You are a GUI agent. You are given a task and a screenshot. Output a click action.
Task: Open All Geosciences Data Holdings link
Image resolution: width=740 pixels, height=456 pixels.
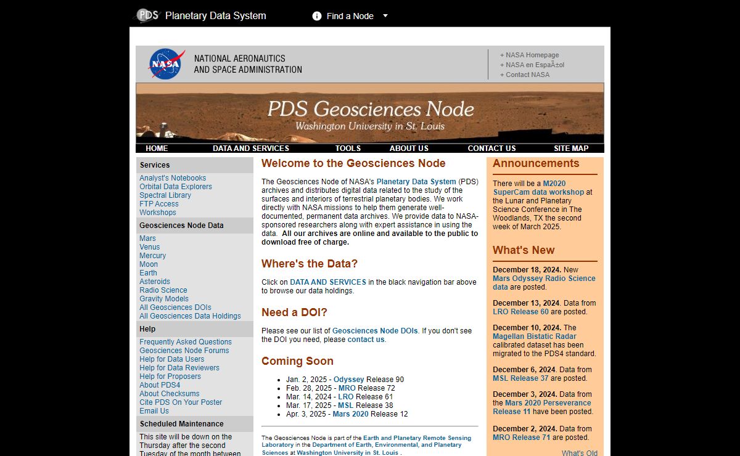click(190, 316)
